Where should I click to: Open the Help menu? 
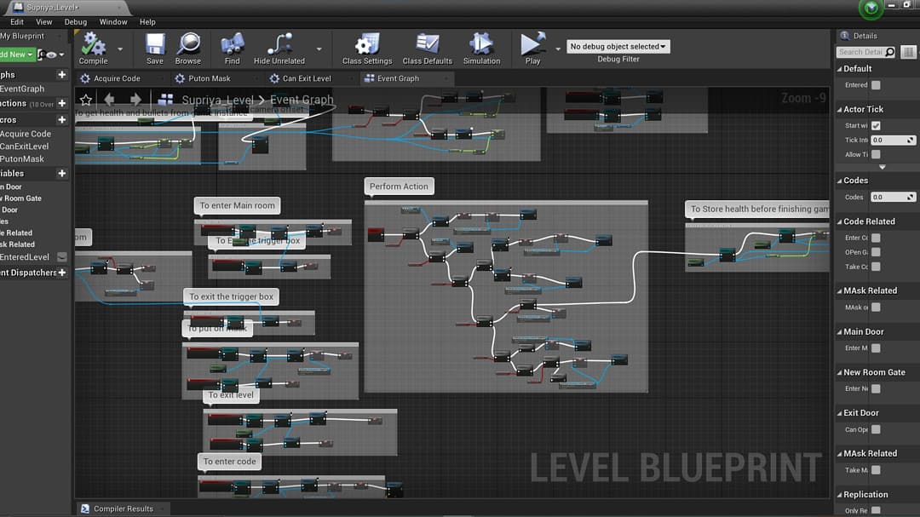pos(147,21)
